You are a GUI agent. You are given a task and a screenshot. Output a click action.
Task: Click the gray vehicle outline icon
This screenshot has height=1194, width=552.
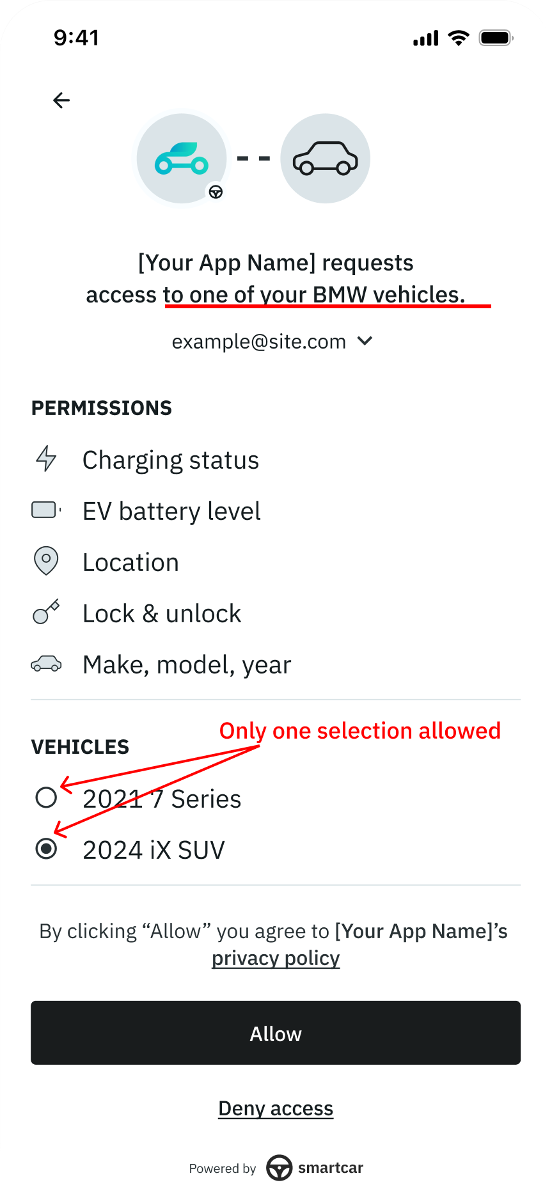(x=325, y=159)
